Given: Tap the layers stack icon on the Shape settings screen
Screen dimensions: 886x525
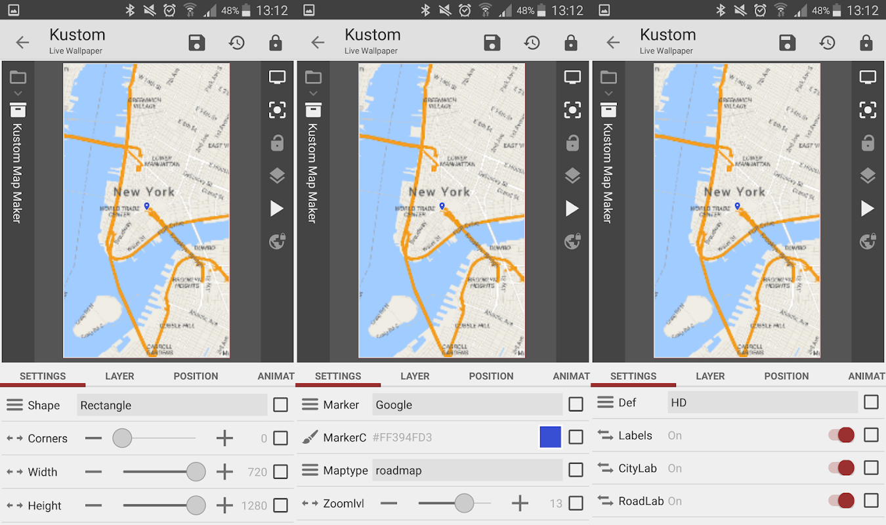Looking at the screenshot, I should tap(277, 176).
